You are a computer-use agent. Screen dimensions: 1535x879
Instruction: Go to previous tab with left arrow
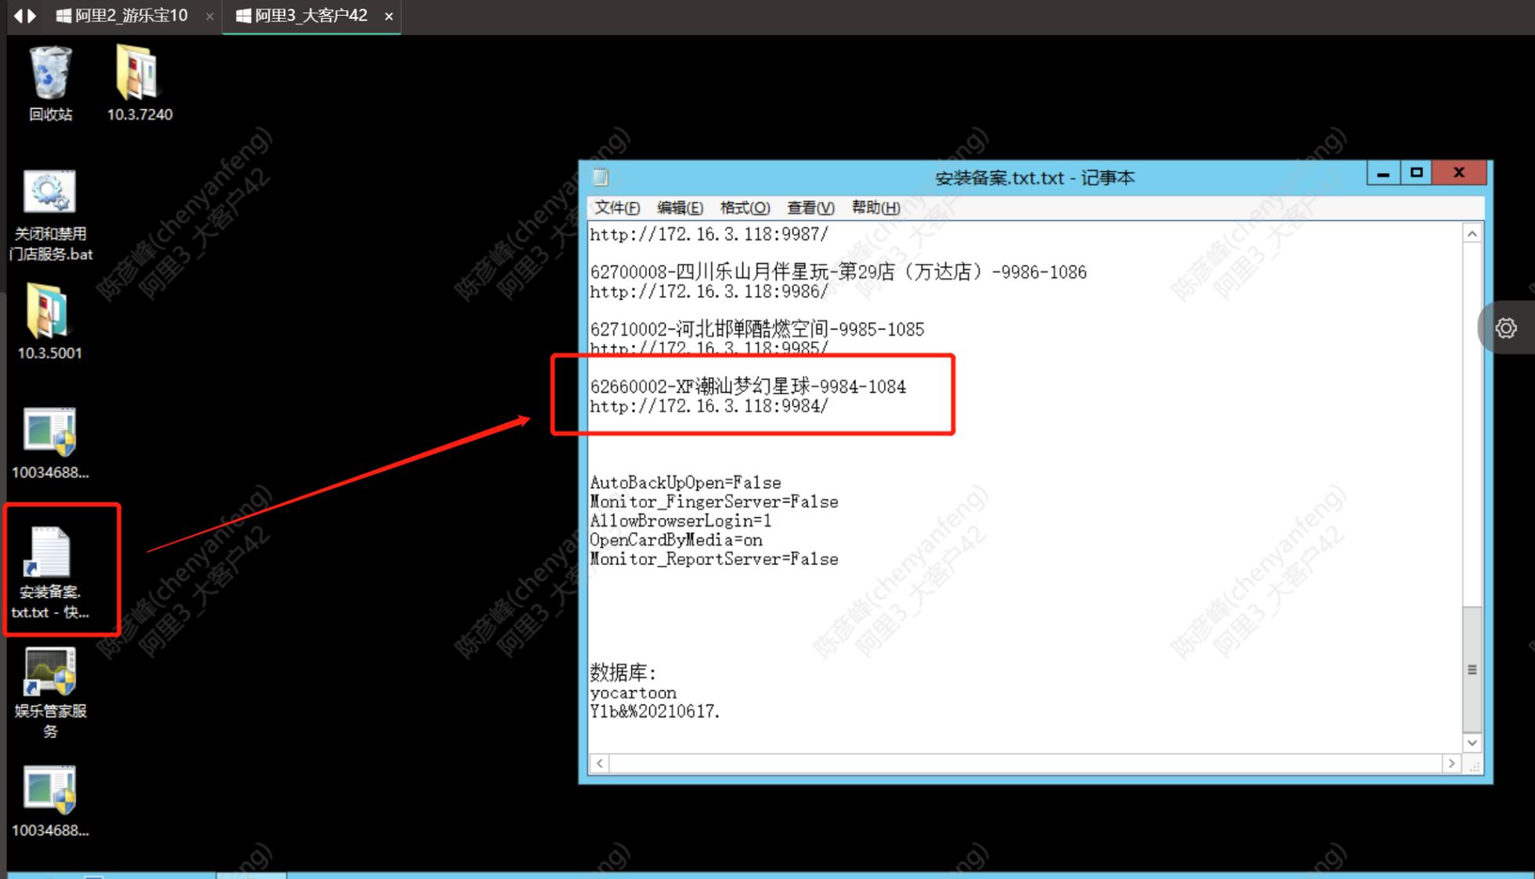click(18, 16)
